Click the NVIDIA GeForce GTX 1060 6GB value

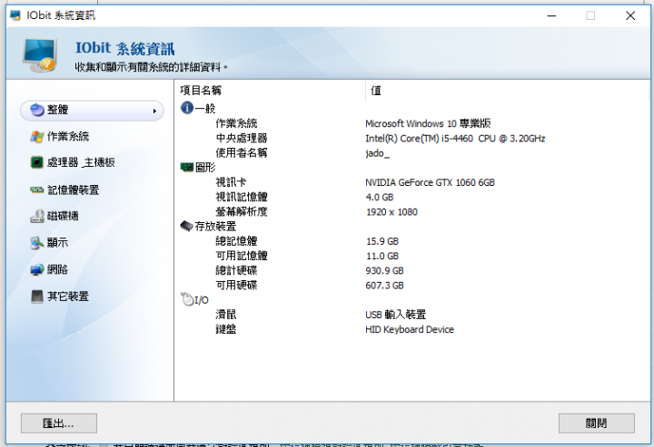click(430, 182)
